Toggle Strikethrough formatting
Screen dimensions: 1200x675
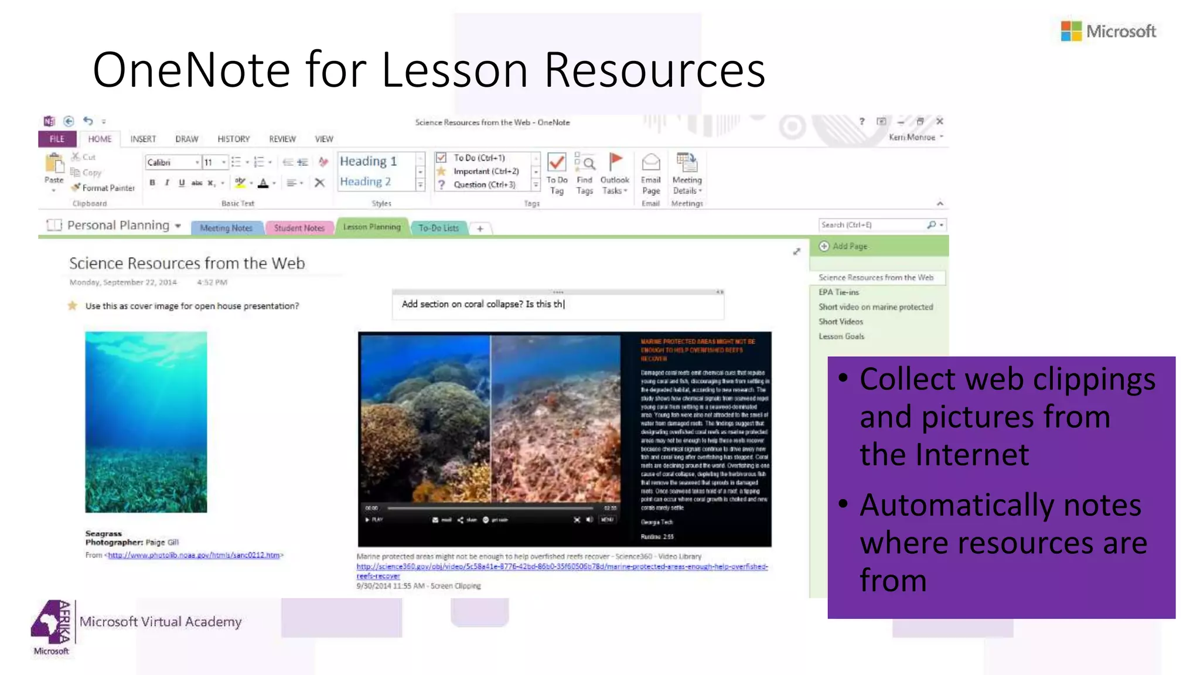tap(197, 183)
